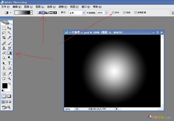The height and width of the screenshot is (121, 174).
Task: Expand the opacity slider arrow
Action: pyautogui.click(x=106, y=12)
